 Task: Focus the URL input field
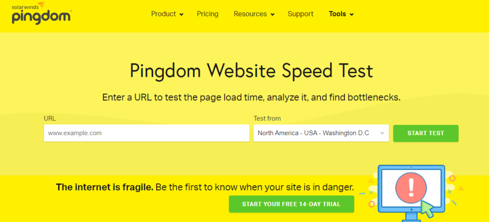(x=147, y=133)
